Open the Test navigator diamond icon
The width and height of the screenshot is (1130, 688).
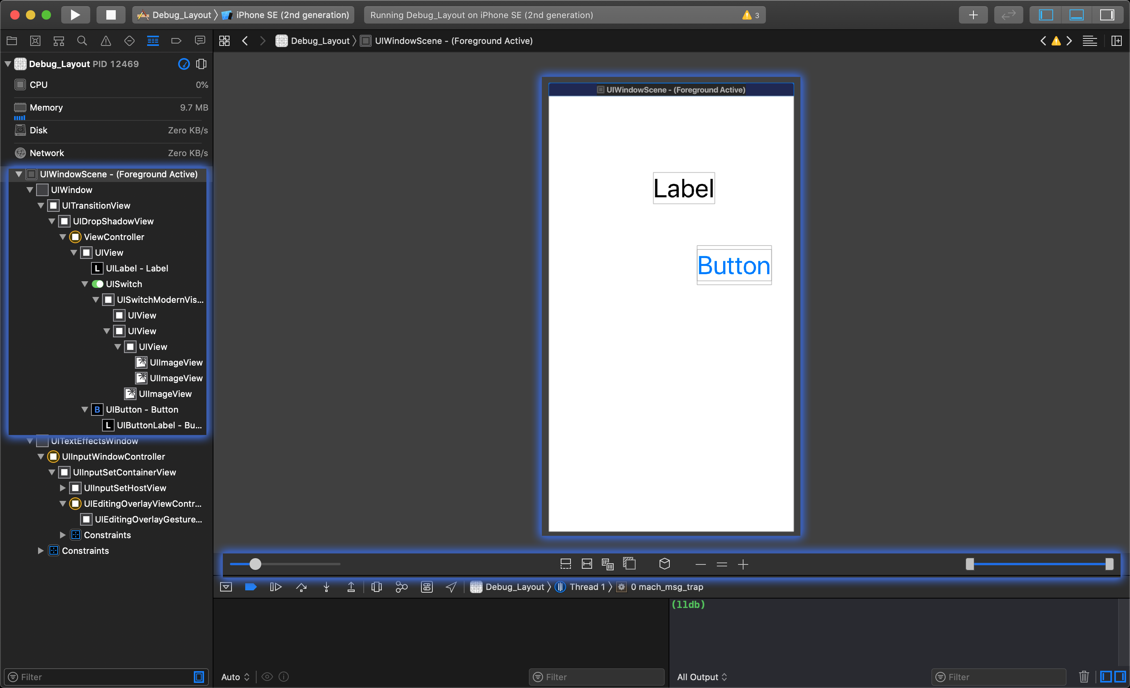(x=129, y=41)
